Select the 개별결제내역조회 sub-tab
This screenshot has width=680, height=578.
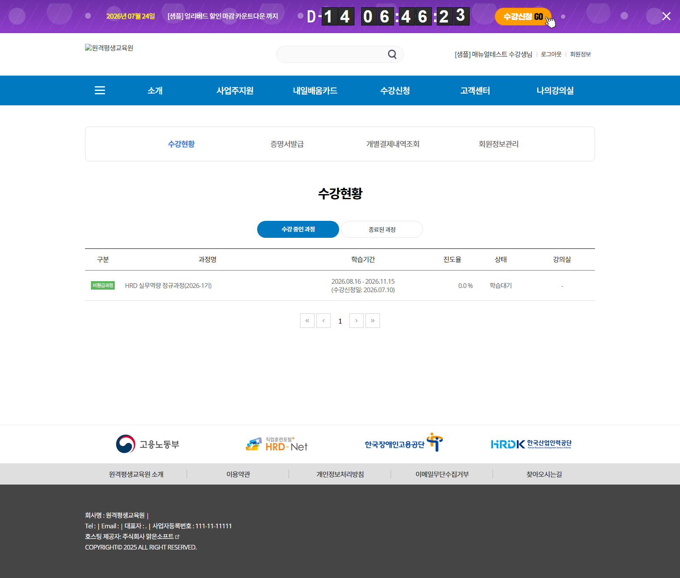pos(393,144)
